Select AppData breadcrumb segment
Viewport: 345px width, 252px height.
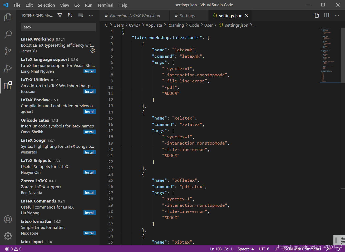pos(154,25)
